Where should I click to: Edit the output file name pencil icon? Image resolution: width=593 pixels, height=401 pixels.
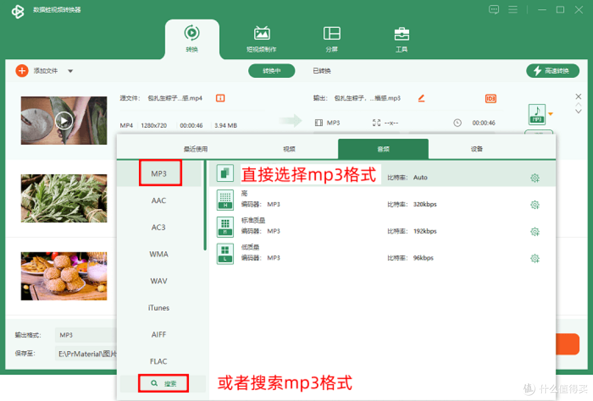click(421, 98)
